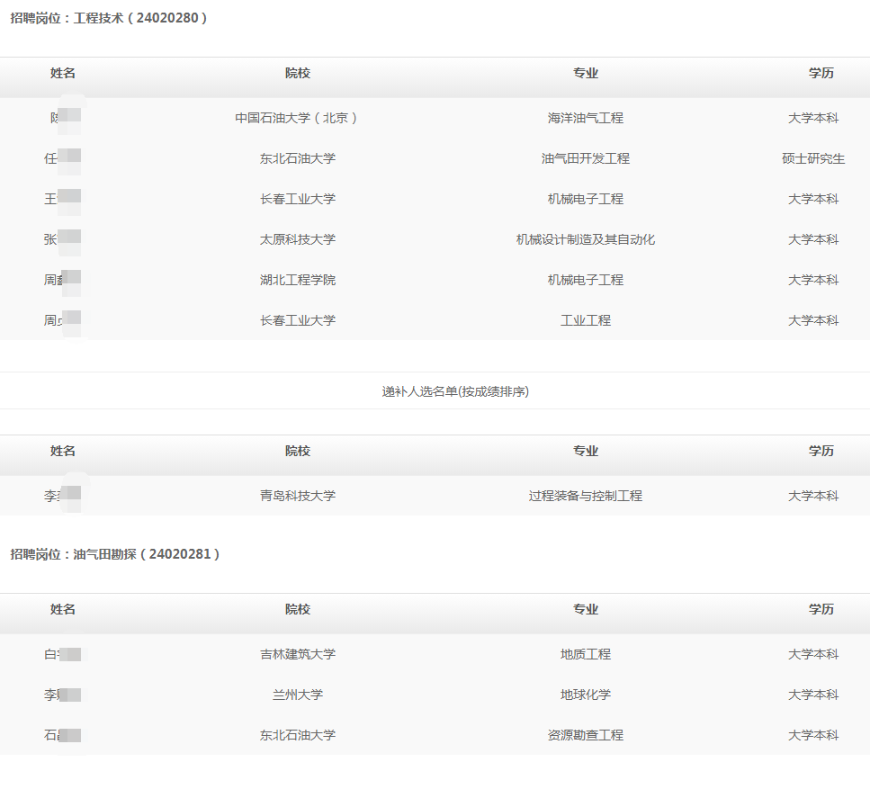The width and height of the screenshot is (870, 807).
Task: Click the 专业 header above 地质工程
Action: (x=585, y=610)
